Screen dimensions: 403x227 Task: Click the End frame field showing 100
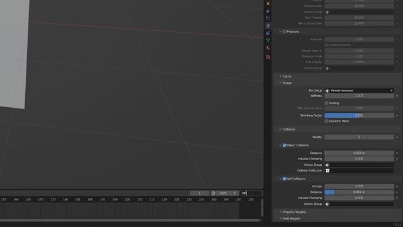pos(251,193)
